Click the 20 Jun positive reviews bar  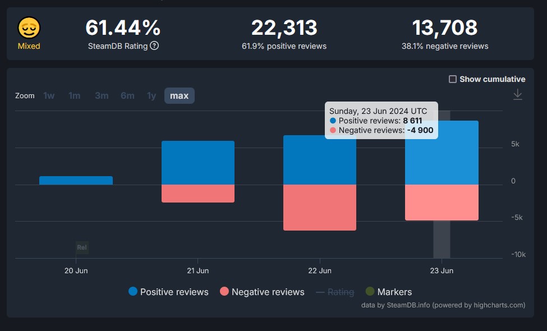(76, 181)
